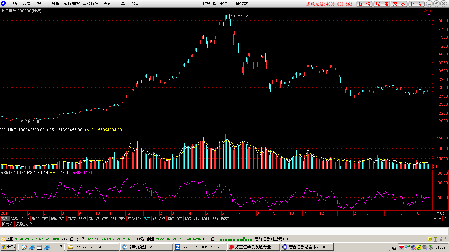449x252 pixels.
Task: Select the VOL-TDX indicator tab
Action: click(134, 219)
